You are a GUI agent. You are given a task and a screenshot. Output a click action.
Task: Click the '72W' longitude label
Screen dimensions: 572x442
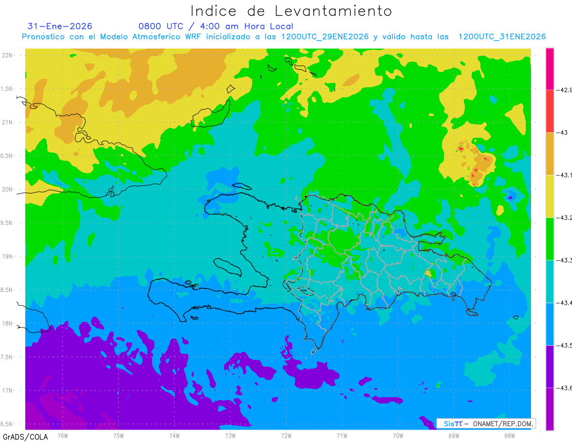286,435
